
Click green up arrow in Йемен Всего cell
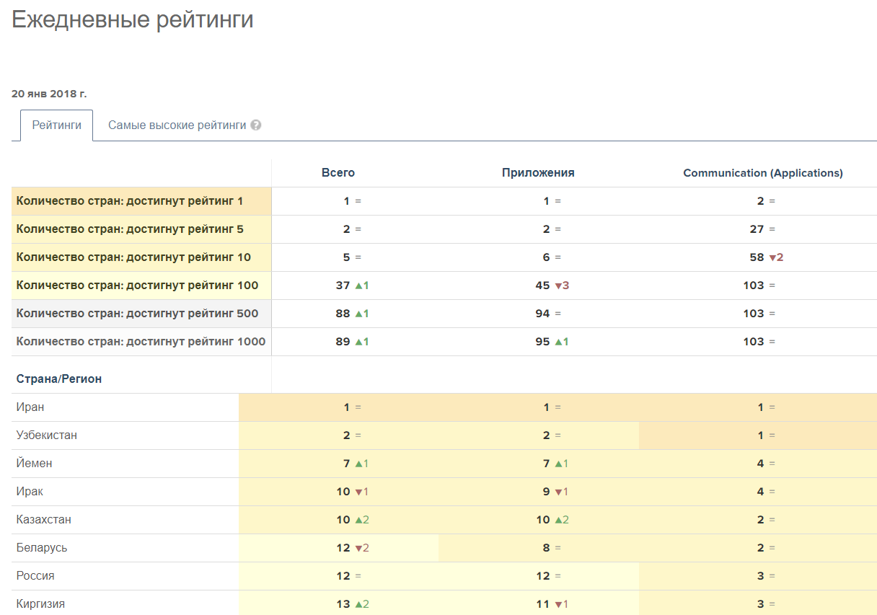(x=358, y=464)
